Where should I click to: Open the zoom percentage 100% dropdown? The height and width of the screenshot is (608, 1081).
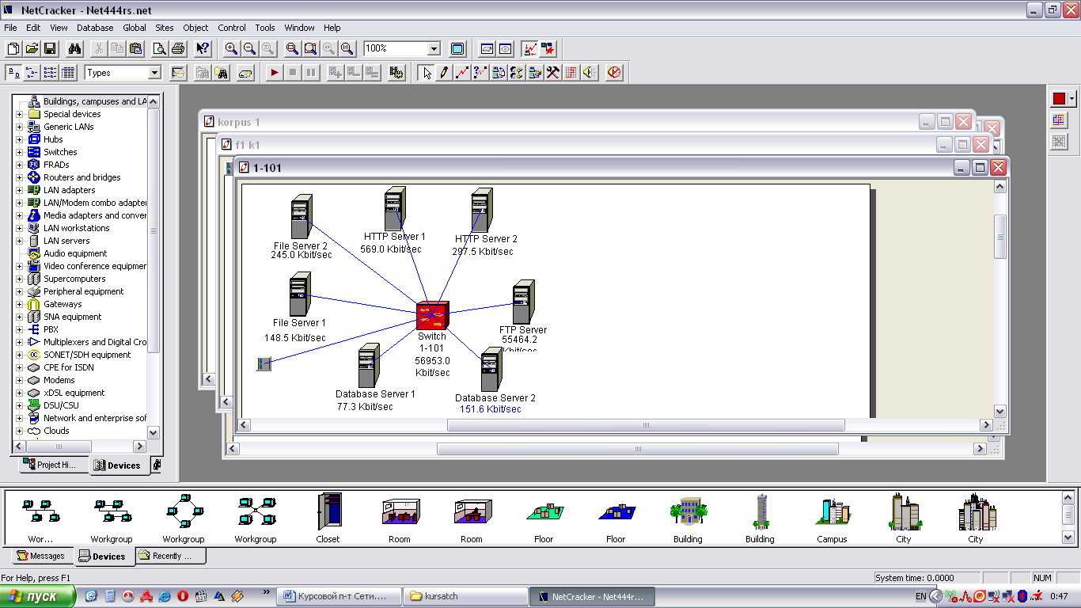433,49
